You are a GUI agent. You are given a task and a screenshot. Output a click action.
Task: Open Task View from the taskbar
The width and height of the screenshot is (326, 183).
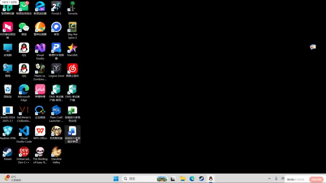[x=173, y=179]
